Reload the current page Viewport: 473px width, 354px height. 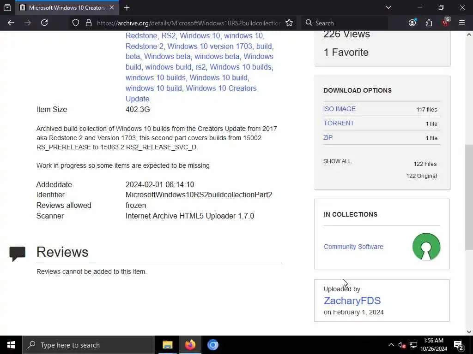coord(44,23)
